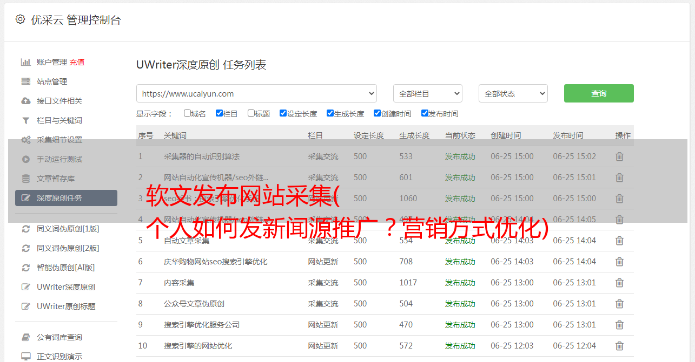Select 同义词伪原创[2版] sidebar item
695x362 pixels.
tap(68, 248)
